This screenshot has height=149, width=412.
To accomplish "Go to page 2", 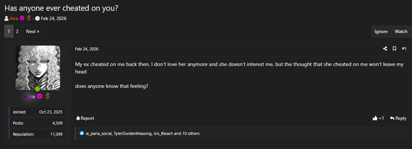I will point(17,32).
